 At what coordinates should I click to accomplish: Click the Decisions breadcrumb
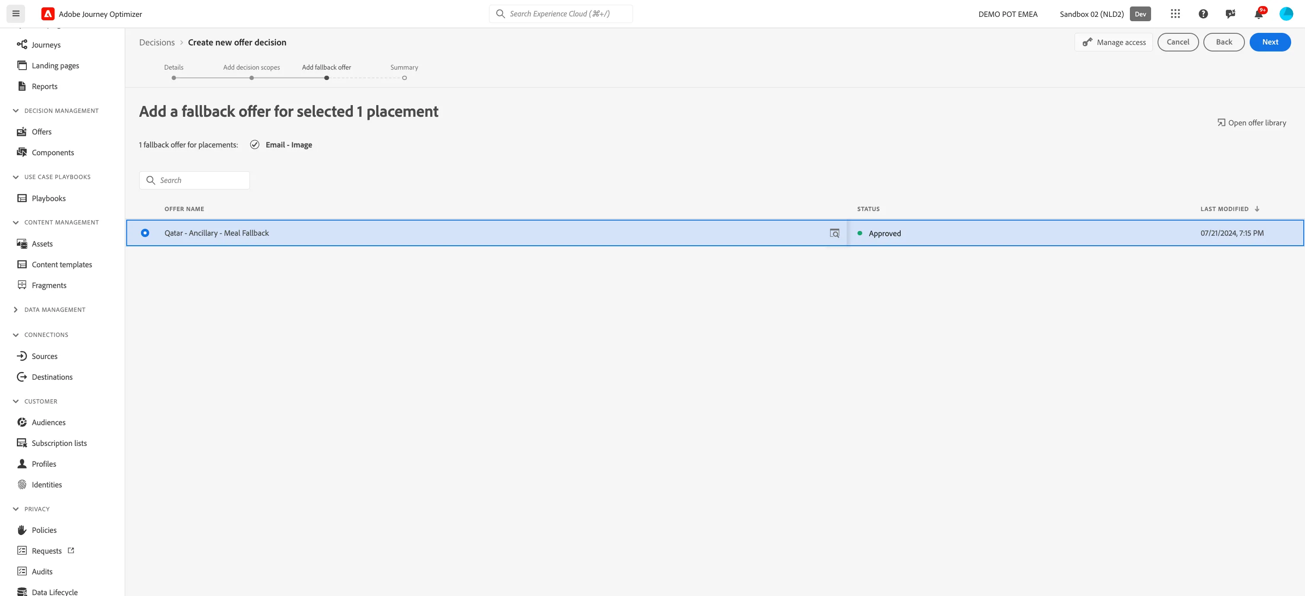[x=157, y=42]
